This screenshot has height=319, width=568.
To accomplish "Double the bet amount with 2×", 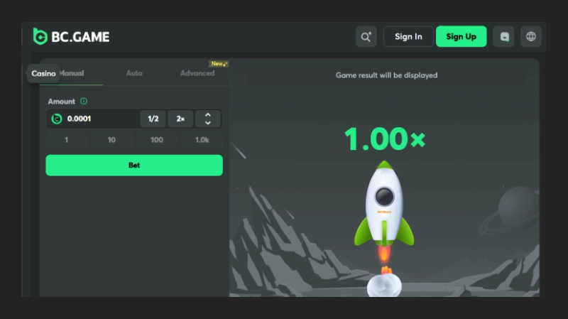I will [180, 119].
